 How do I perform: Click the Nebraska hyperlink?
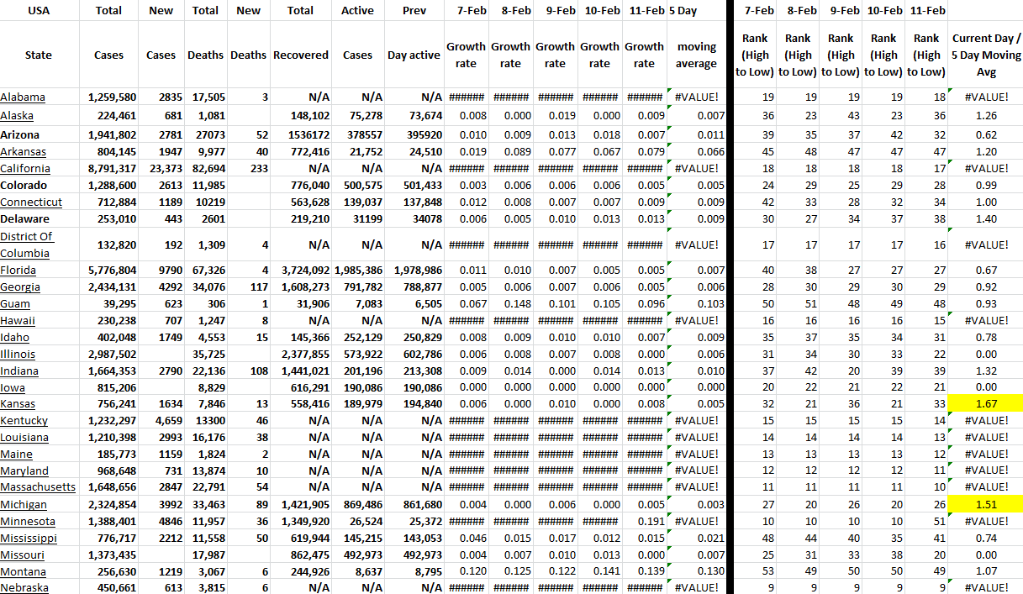click(24, 588)
